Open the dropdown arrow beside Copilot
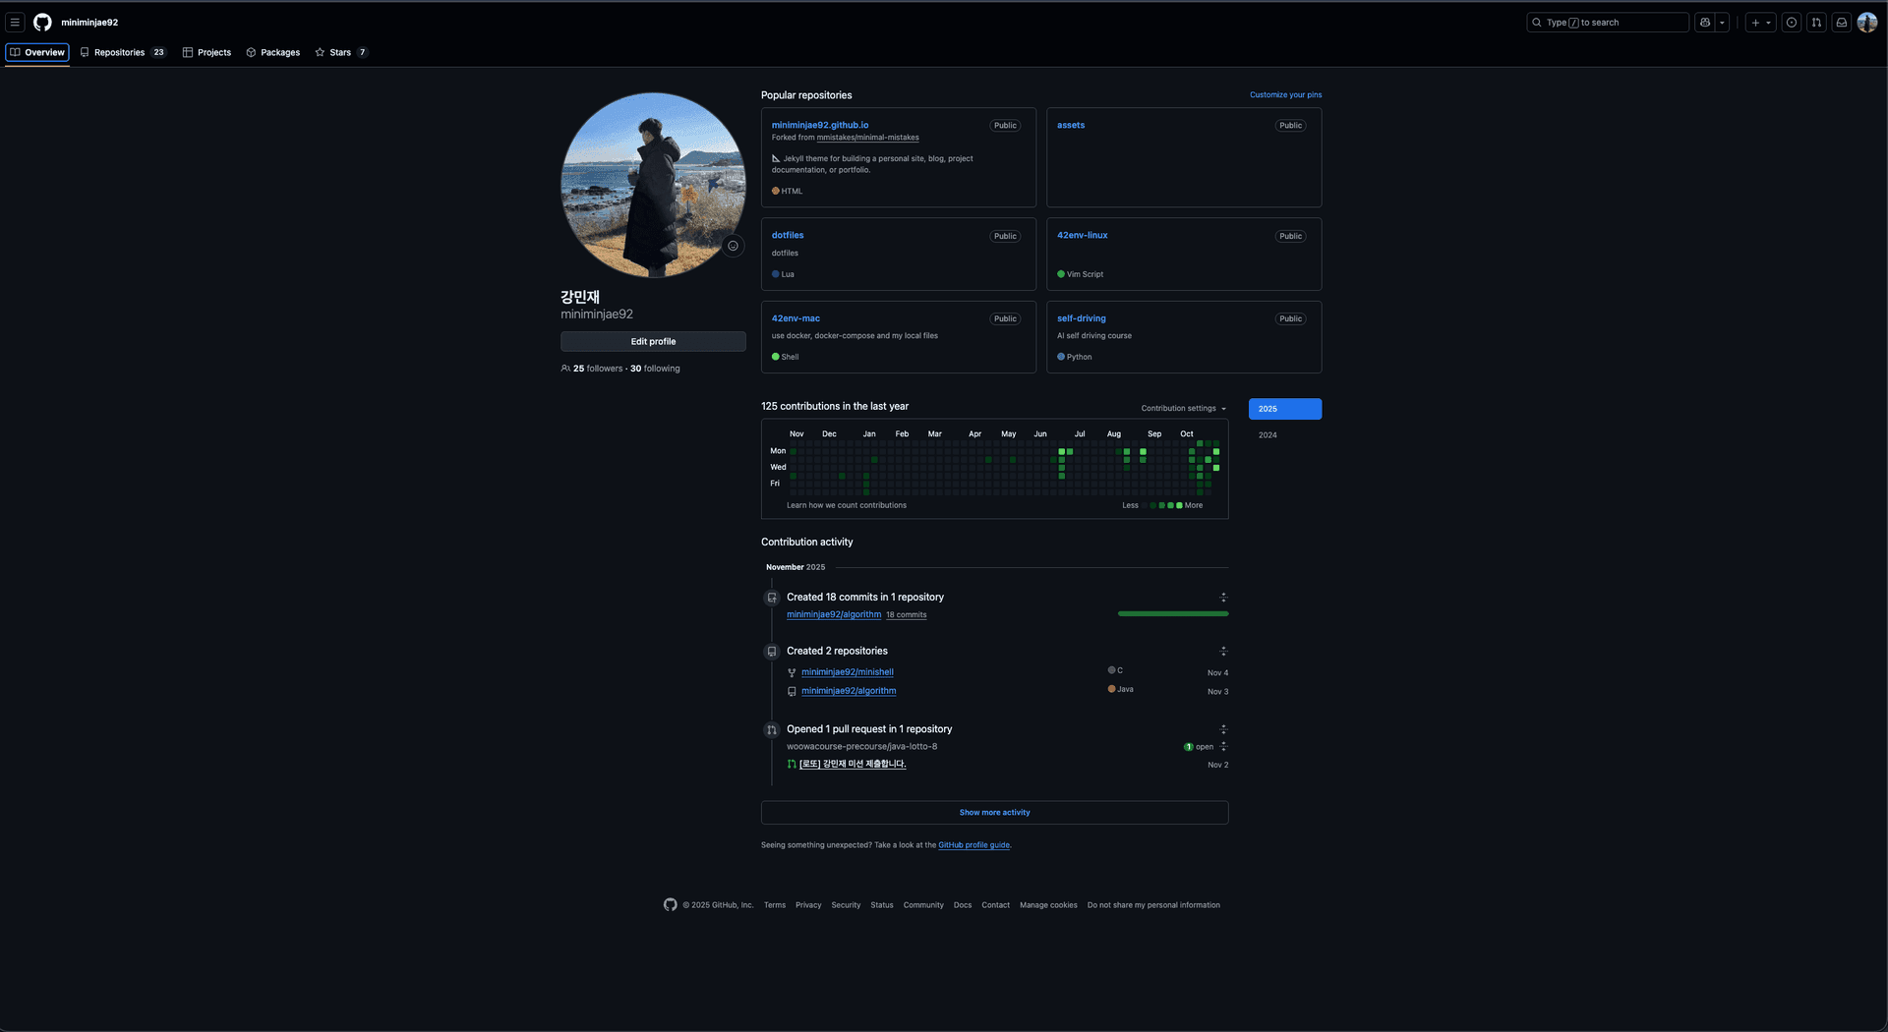This screenshot has width=1888, height=1032. tap(1722, 23)
